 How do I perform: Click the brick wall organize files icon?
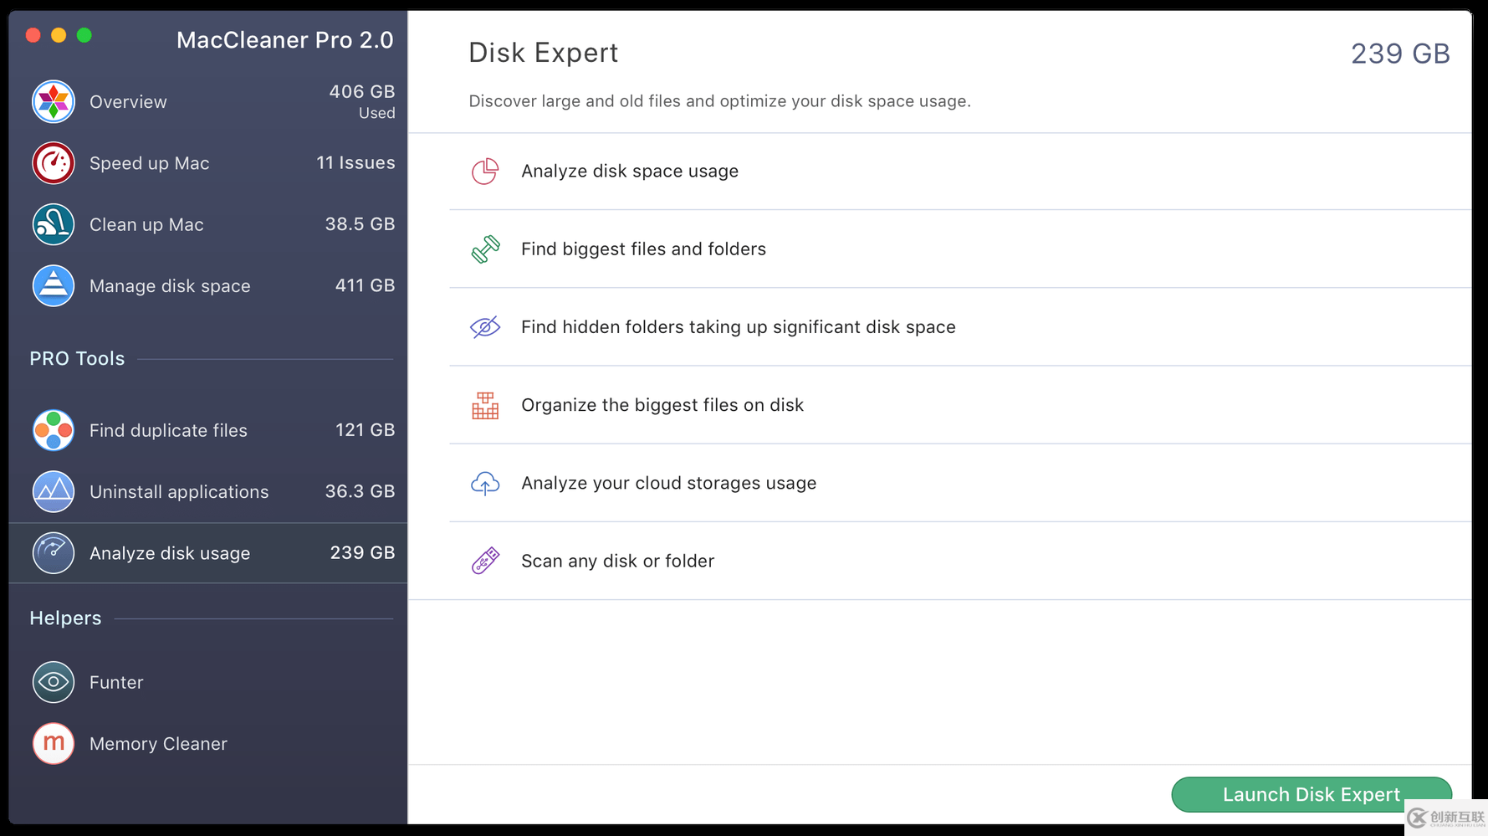tap(485, 405)
